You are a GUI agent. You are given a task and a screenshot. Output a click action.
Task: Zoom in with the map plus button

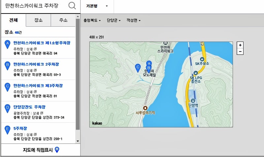[240, 45]
